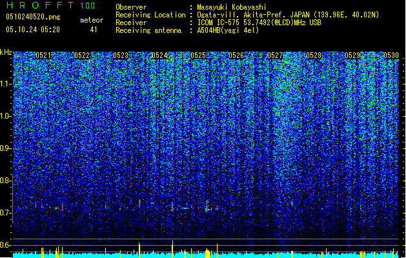Image resolution: width=406 pixels, height=258 pixels.
Task: Click the date stamp 05.10.24 05:20
Action: [33, 30]
